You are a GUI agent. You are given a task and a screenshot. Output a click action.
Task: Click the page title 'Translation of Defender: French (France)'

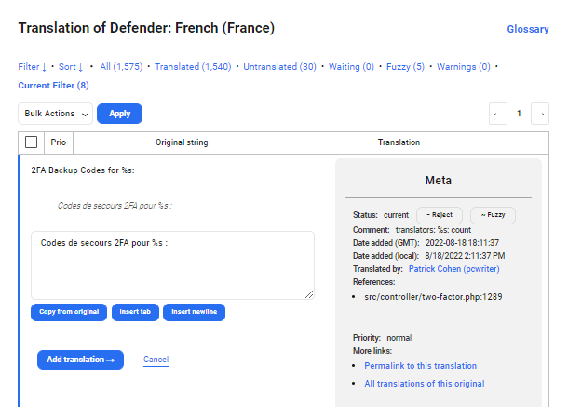click(146, 28)
